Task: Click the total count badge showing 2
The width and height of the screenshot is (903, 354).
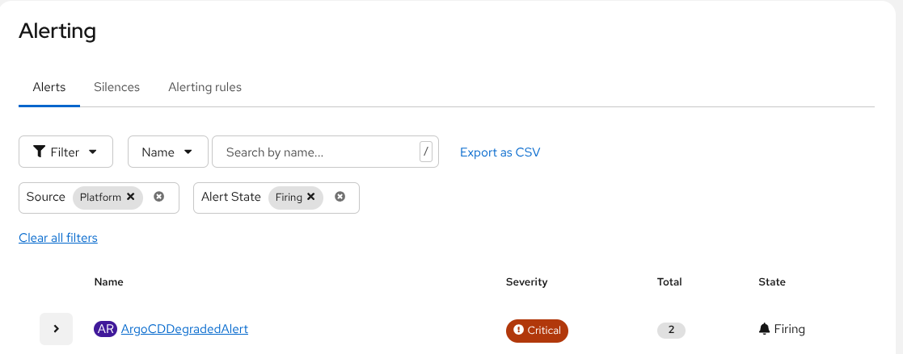Action: [x=671, y=330]
